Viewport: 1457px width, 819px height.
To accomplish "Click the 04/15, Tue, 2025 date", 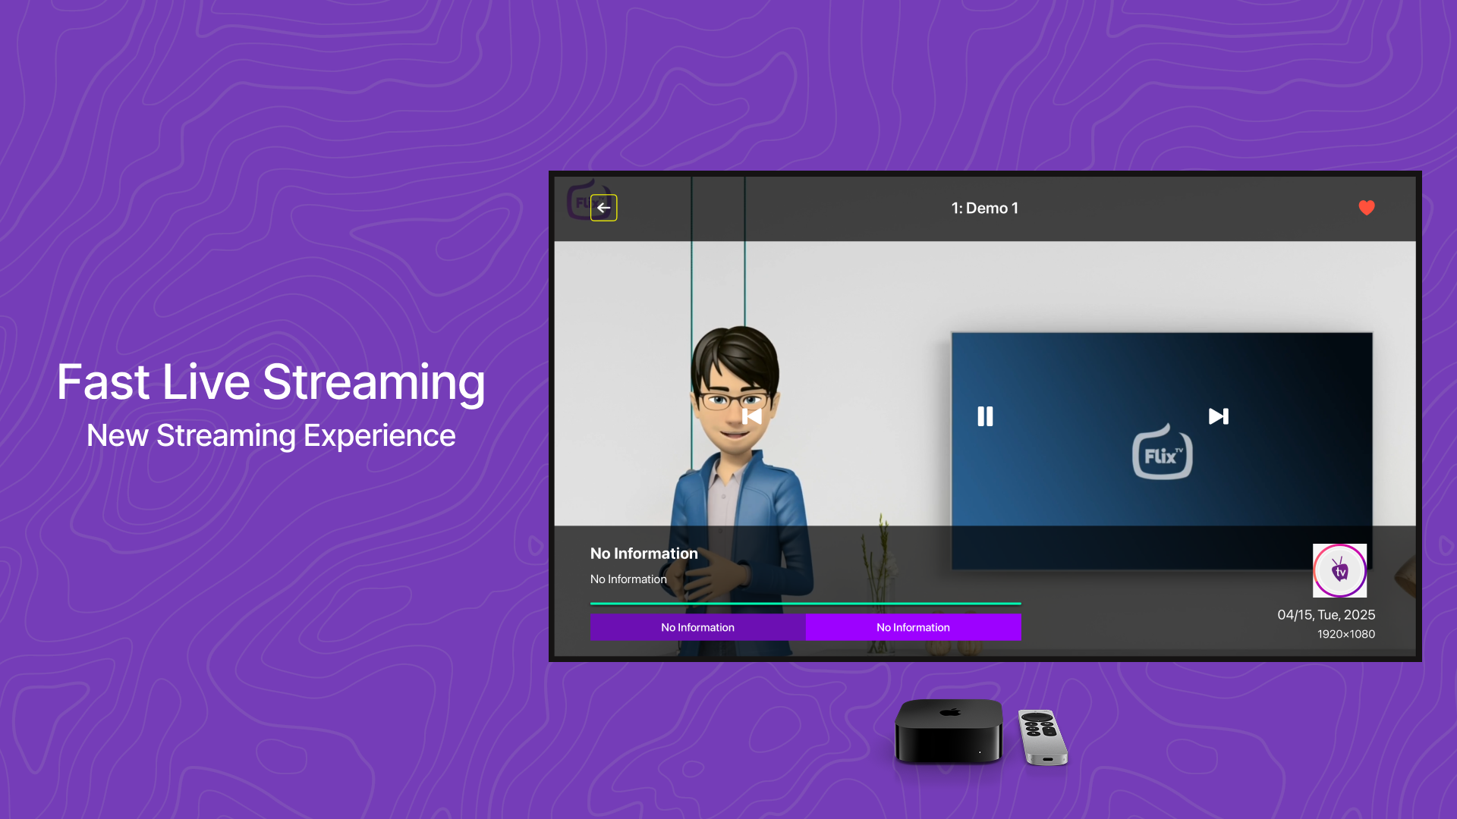I will click(x=1326, y=615).
